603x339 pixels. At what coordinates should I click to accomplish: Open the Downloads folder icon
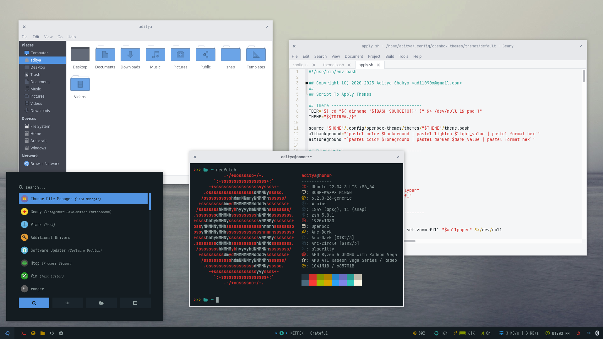click(130, 55)
